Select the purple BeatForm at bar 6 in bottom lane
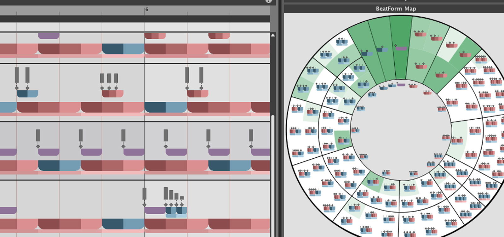 (x=155, y=211)
